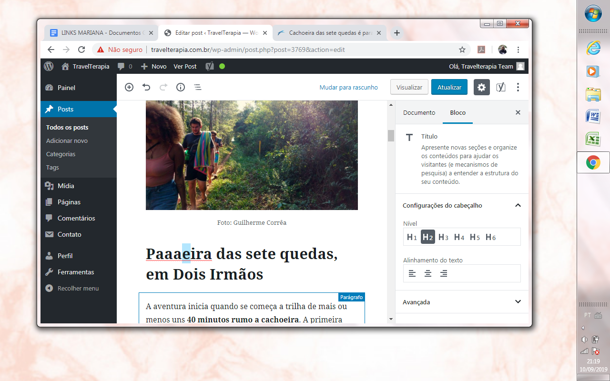The image size is (610, 381).
Task: Recolher menu in the sidebar
Action: pyautogui.click(x=78, y=288)
